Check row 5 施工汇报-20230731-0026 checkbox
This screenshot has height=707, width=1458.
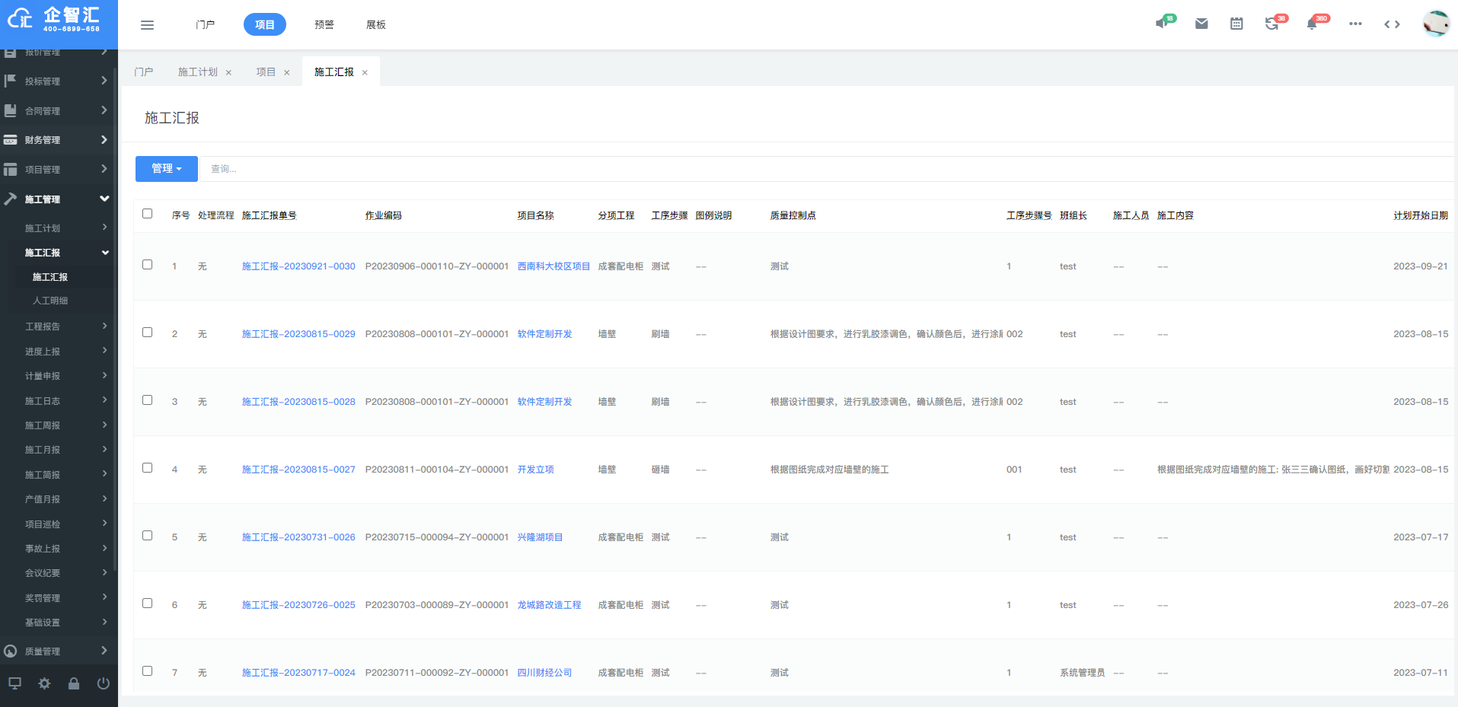click(x=148, y=536)
